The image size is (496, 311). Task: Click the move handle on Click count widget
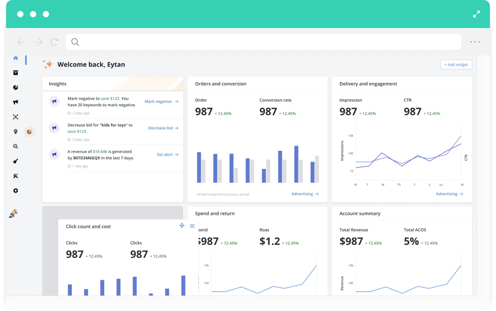coord(182,226)
